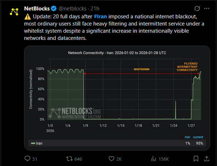This screenshot has width=217, height=166.
Task: Click the 51 replies count
Action: pyautogui.click(x=35, y=158)
